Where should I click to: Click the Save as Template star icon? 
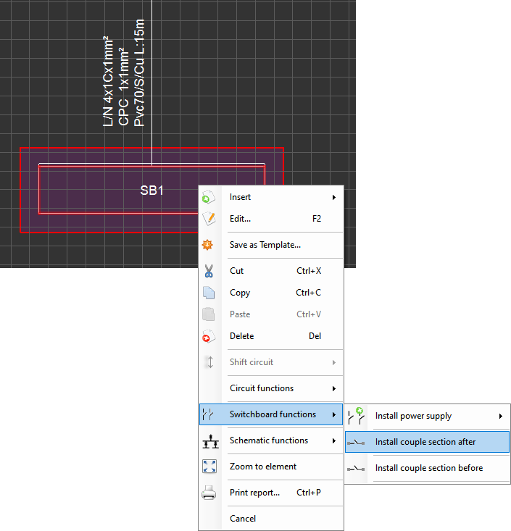point(207,245)
